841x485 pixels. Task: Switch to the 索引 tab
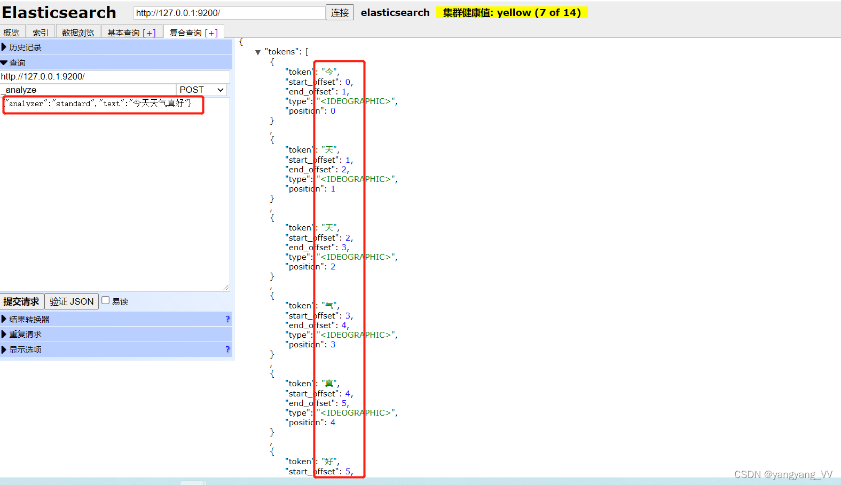pos(41,33)
